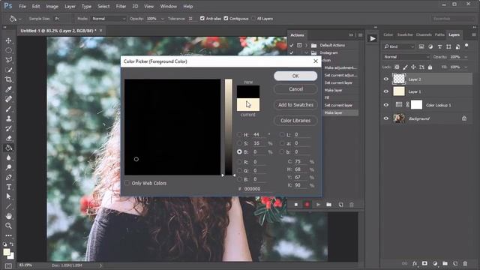Select the Crop tool
The width and height of the screenshot is (480, 270).
8,79
